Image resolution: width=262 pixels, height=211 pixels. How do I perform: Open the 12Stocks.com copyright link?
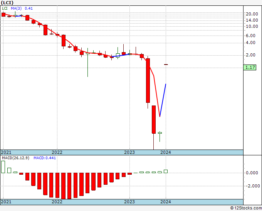[246, 208]
